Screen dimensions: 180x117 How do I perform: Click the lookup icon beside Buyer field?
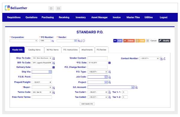(54, 88)
